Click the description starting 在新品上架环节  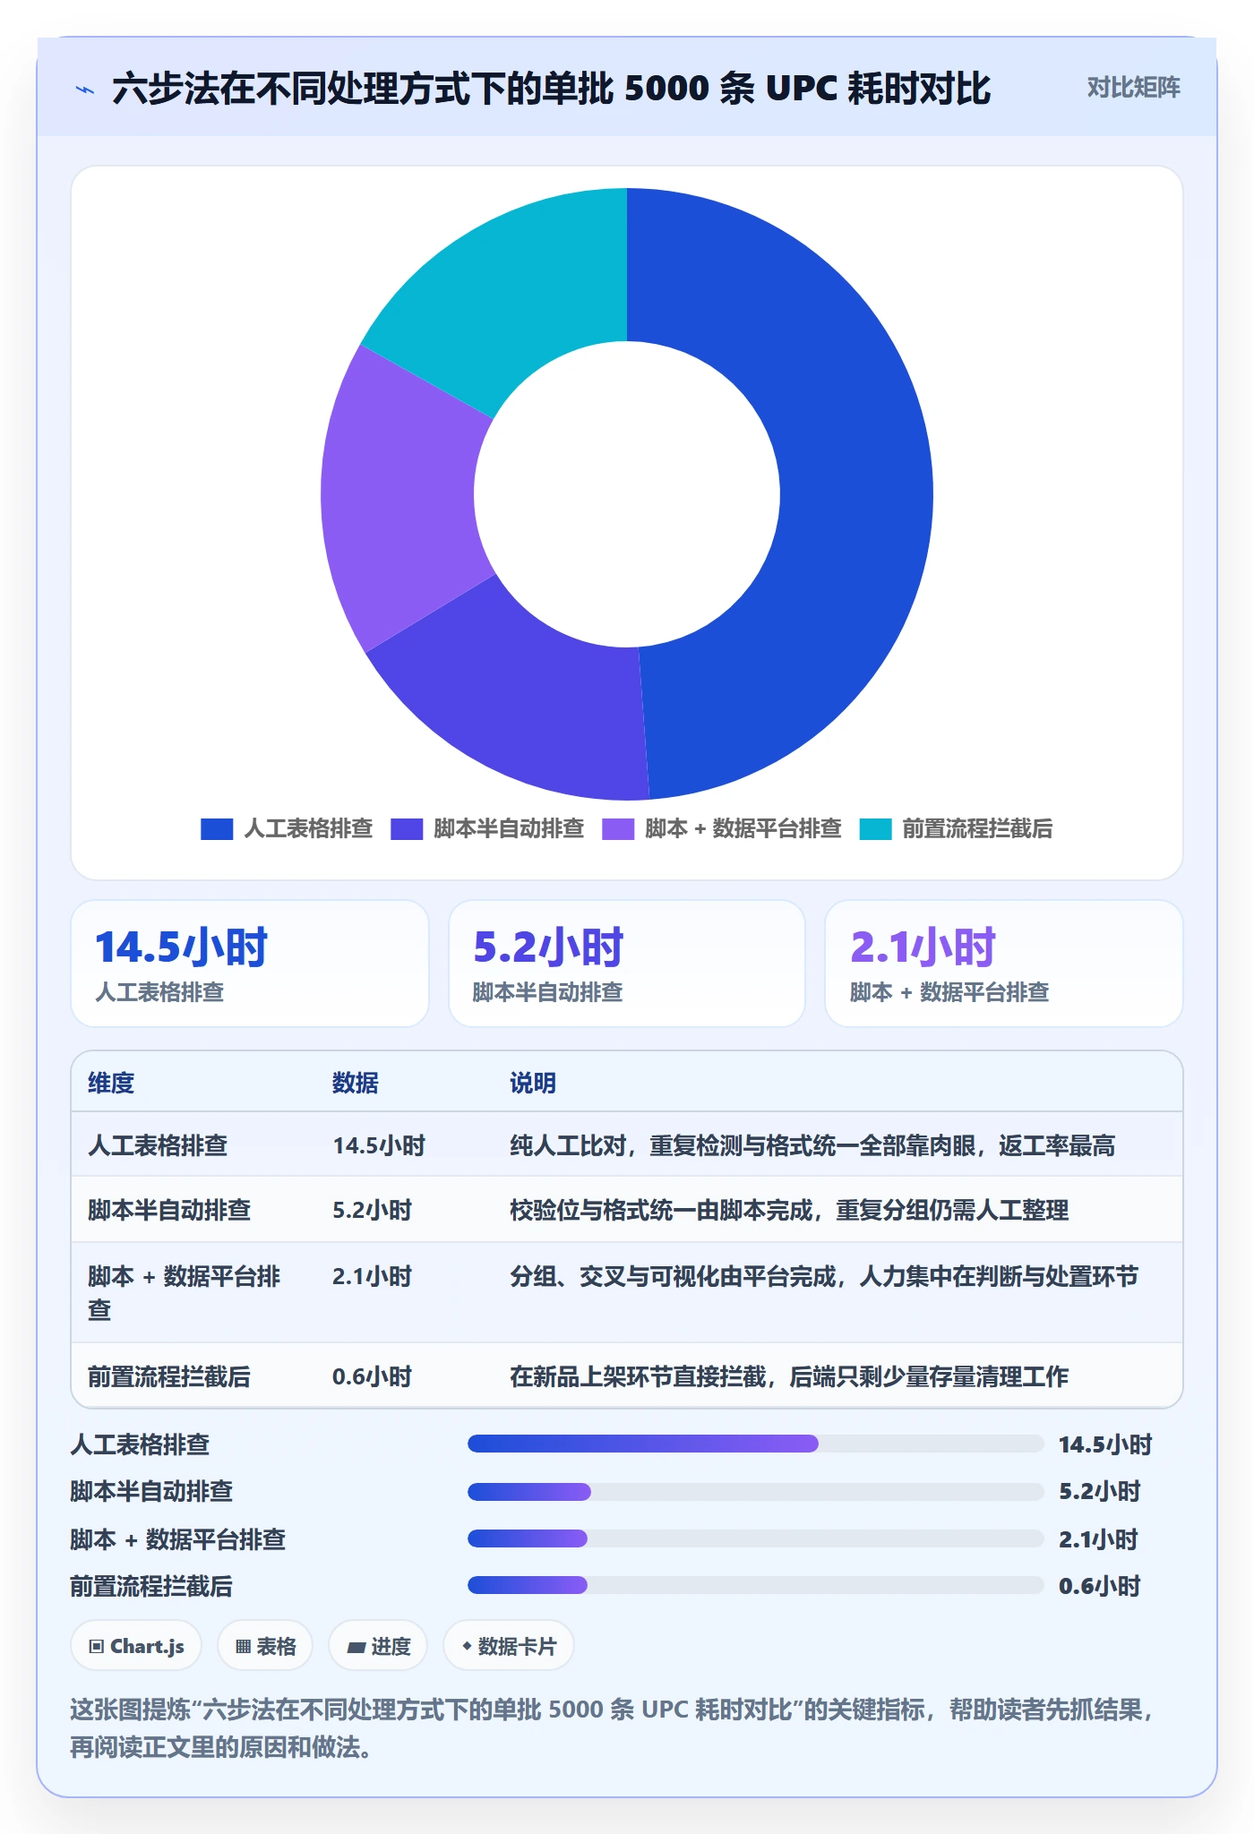click(x=789, y=1376)
